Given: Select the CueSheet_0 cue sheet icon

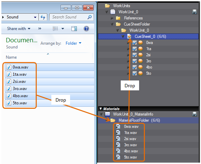Looking at the screenshot, I should (x=129, y=36).
